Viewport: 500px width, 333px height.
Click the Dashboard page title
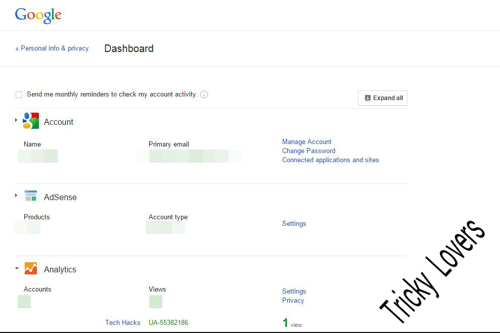coord(129,49)
